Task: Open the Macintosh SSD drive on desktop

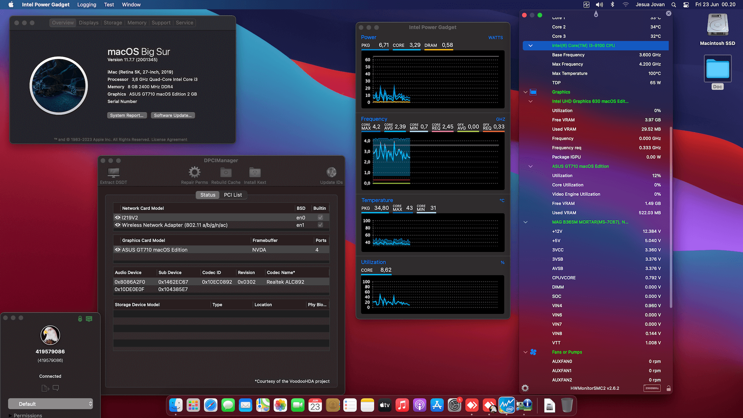Action: [717, 25]
